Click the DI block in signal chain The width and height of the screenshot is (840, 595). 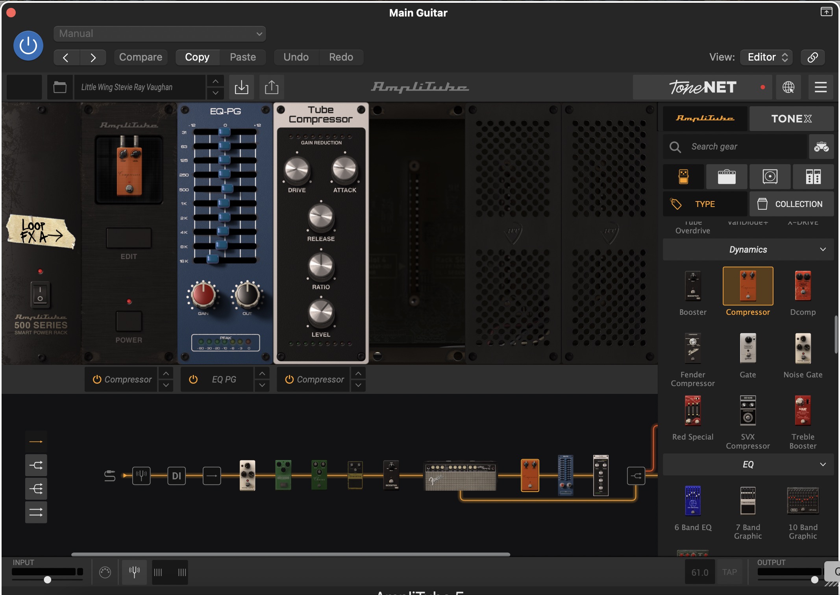(176, 476)
